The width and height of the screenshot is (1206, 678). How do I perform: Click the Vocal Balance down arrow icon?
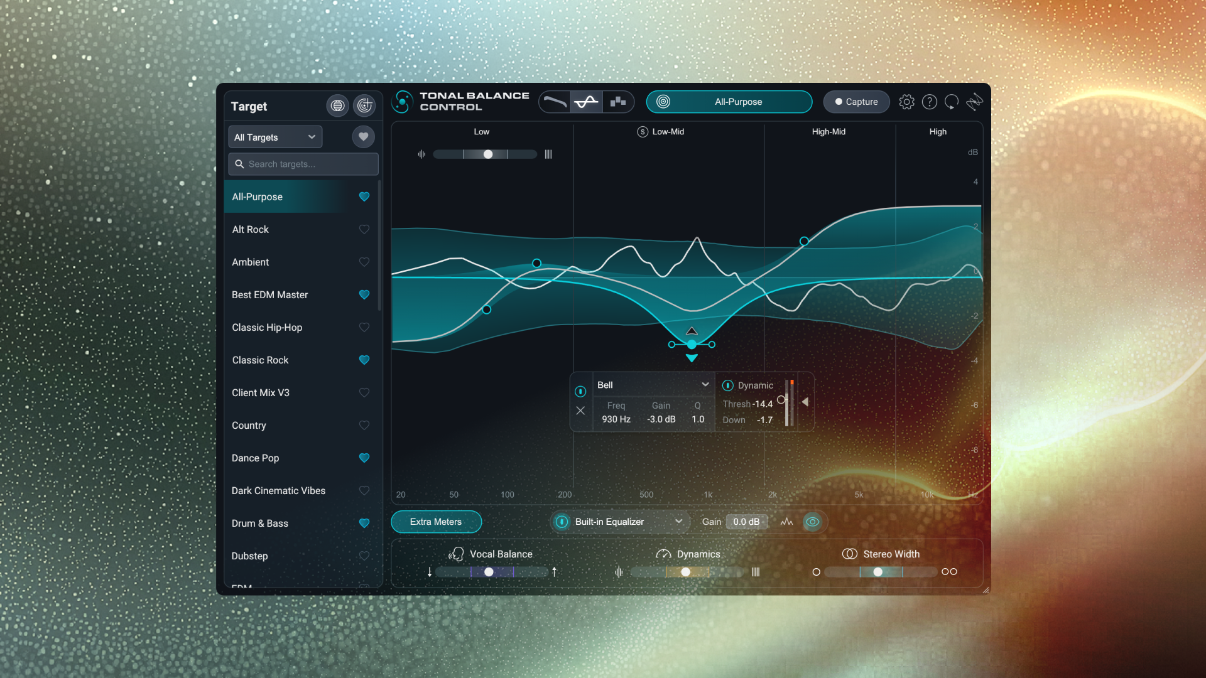coord(430,572)
